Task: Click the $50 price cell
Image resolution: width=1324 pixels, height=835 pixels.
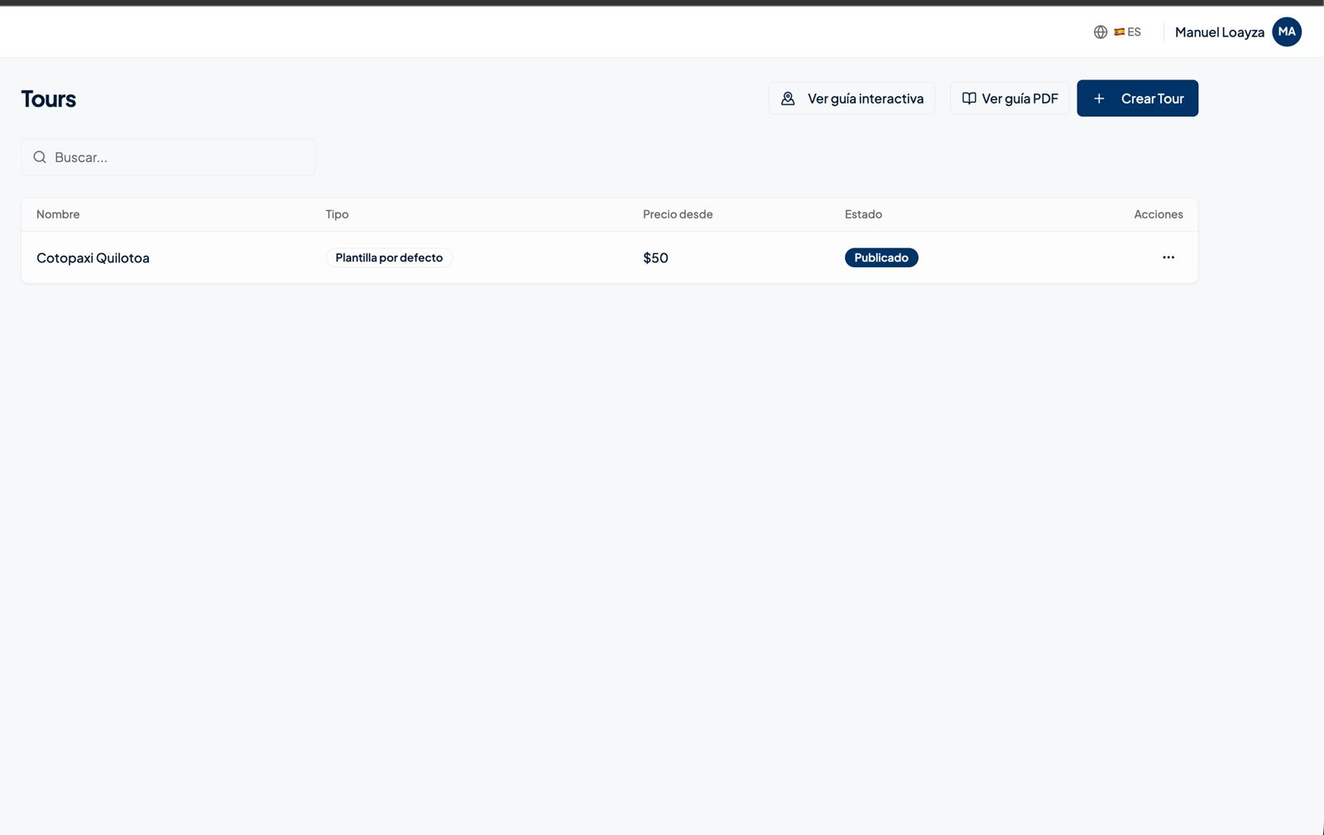Action: 655,258
